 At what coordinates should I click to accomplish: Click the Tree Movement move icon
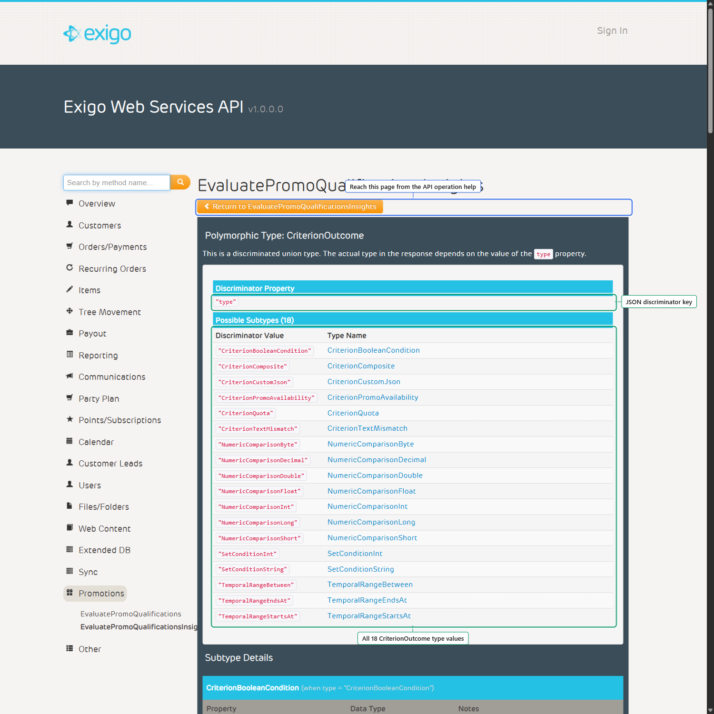69,311
